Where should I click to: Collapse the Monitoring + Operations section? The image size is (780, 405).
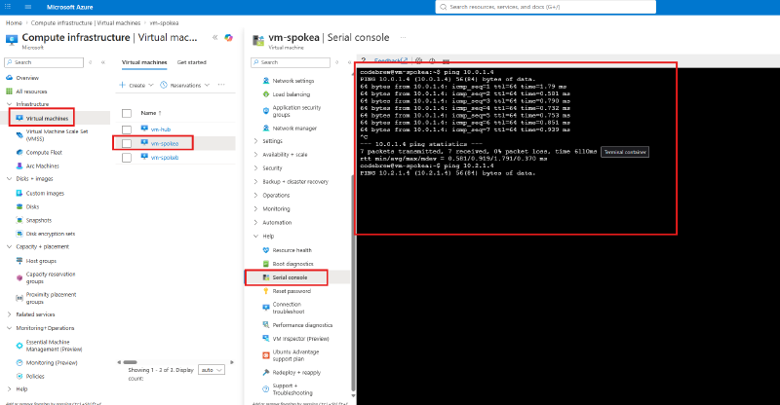click(x=9, y=328)
